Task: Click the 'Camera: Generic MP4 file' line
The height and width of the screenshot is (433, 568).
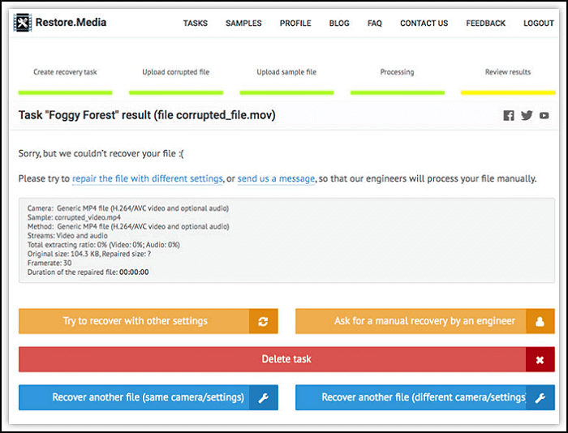Action: [x=128, y=208]
